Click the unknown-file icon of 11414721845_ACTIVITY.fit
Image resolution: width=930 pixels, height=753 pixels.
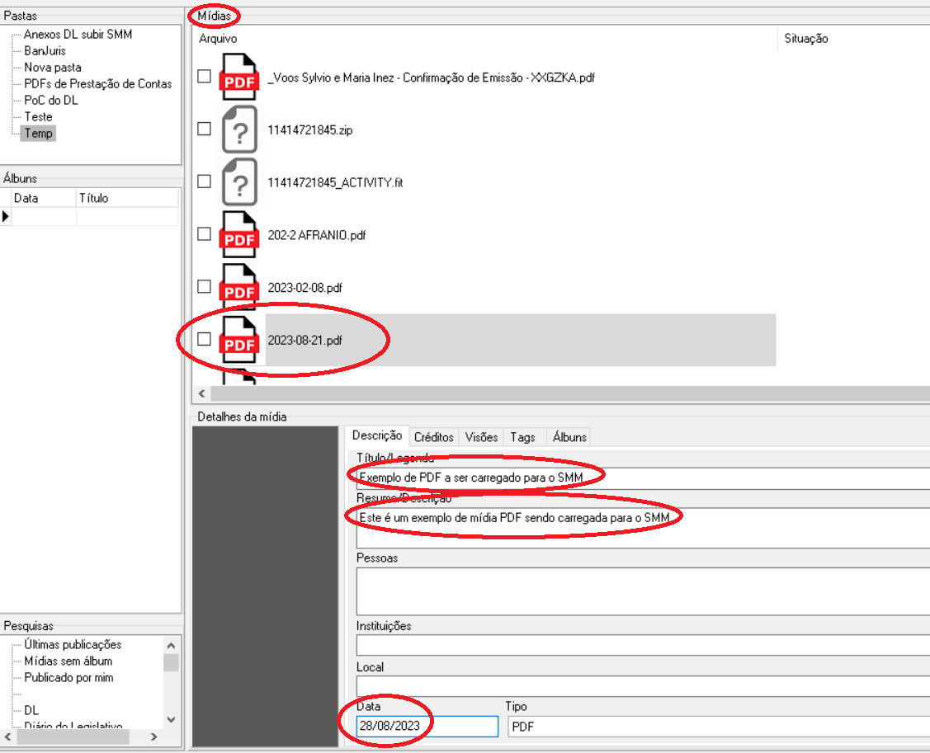tap(239, 182)
